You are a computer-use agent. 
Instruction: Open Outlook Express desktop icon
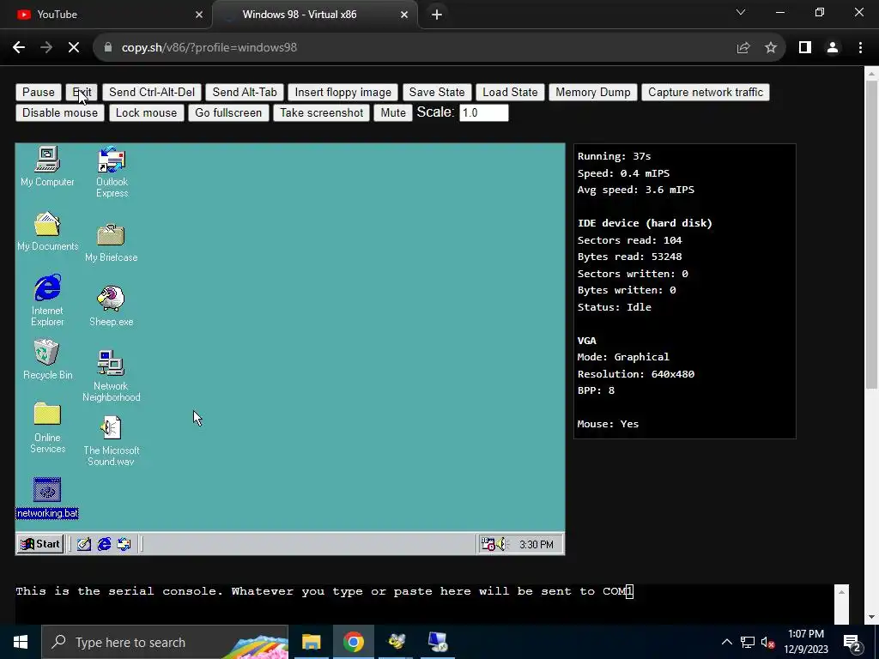(112, 172)
